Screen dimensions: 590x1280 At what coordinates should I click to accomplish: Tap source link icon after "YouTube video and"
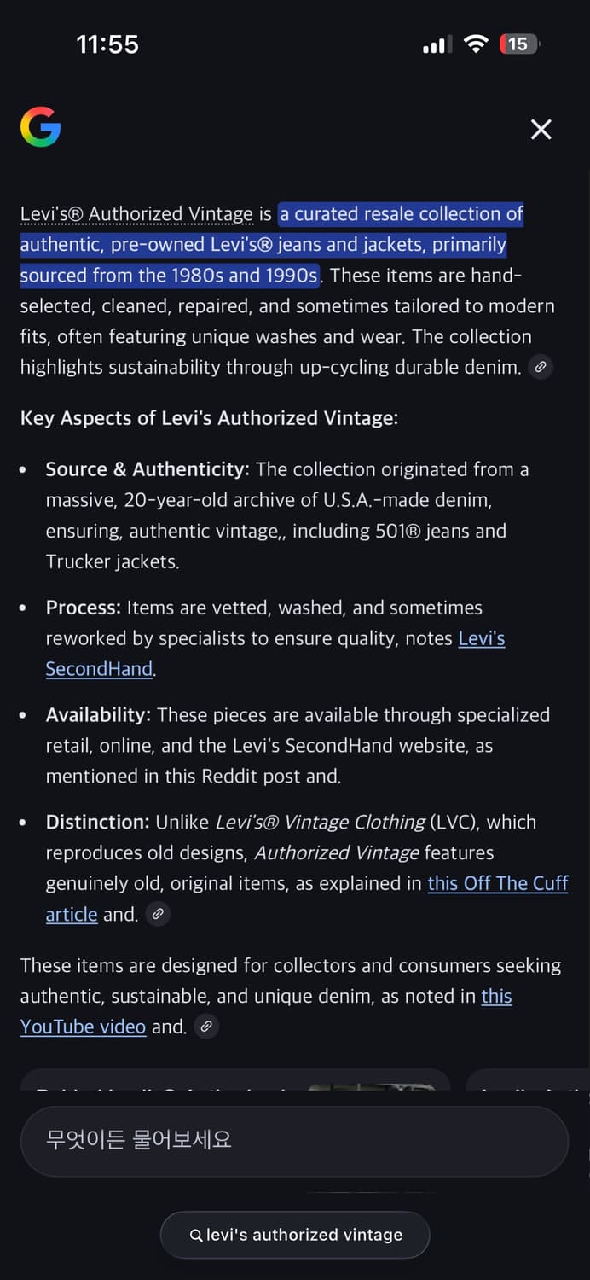coord(205,1027)
